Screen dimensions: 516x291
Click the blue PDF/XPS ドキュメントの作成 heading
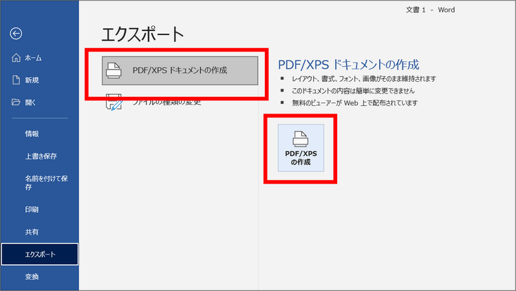[349, 65]
